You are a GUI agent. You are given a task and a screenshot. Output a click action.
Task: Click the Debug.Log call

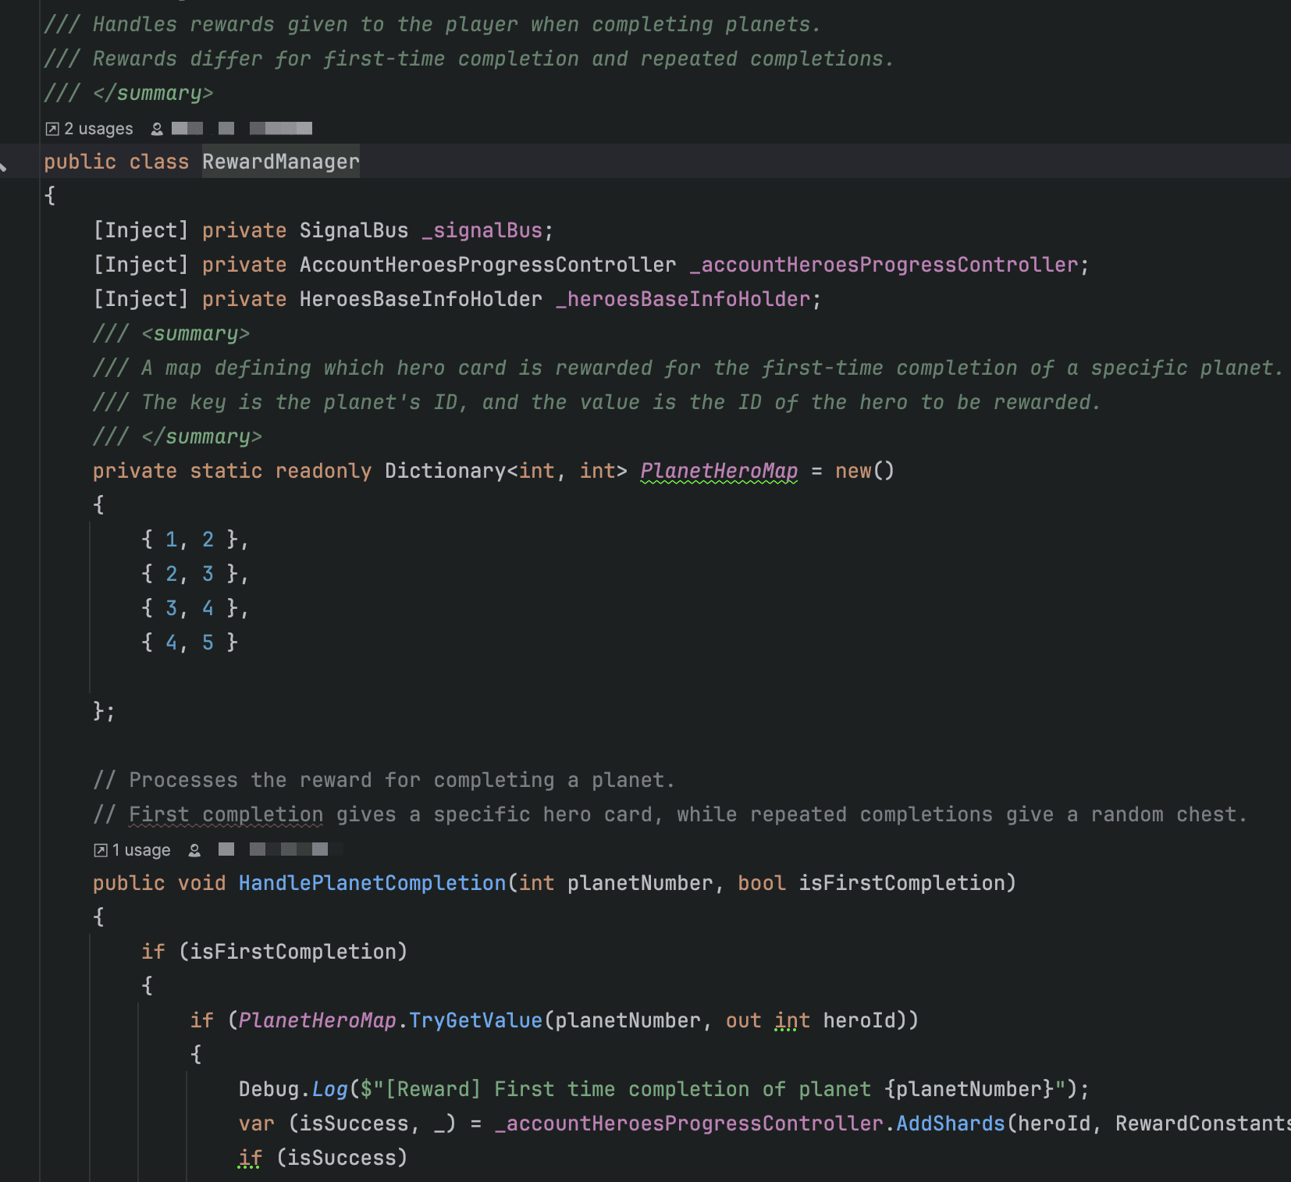click(293, 1089)
